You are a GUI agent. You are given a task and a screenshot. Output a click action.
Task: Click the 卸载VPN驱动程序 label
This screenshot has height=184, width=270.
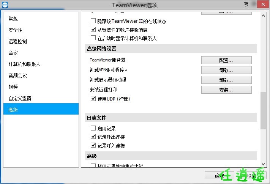(109, 70)
